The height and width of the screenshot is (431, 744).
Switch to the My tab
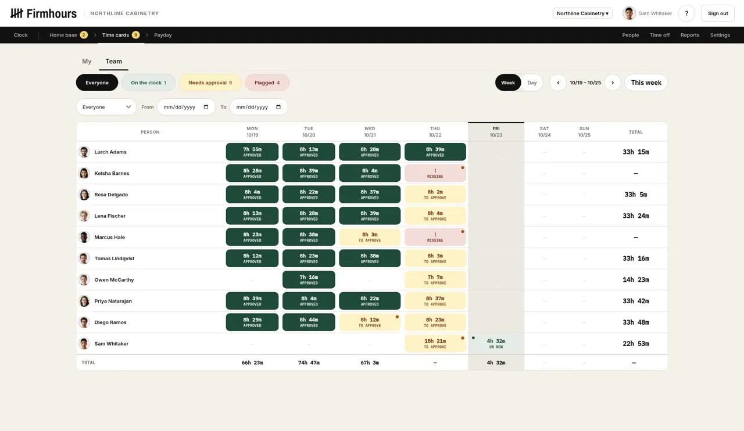coord(87,61)
